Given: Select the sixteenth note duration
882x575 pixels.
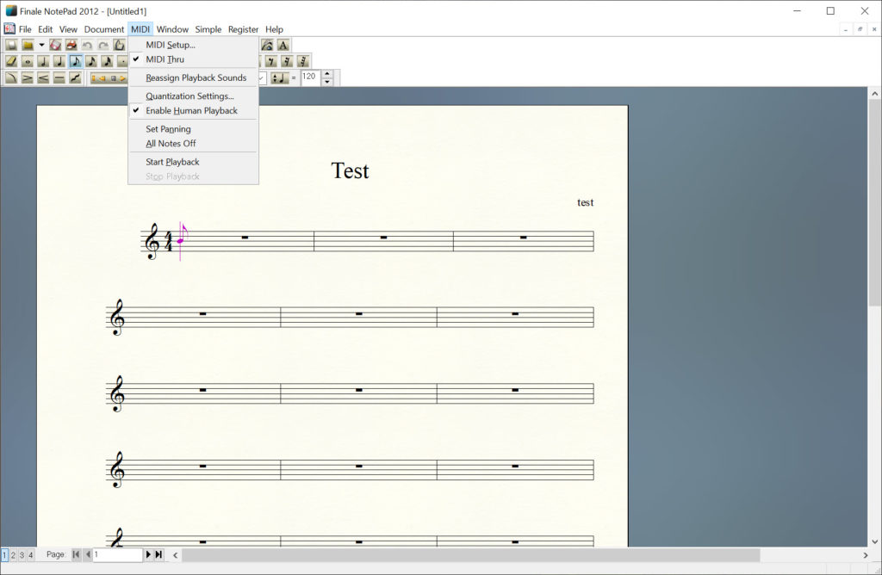Looking at the screenshot, I should [x=91, y=61].
